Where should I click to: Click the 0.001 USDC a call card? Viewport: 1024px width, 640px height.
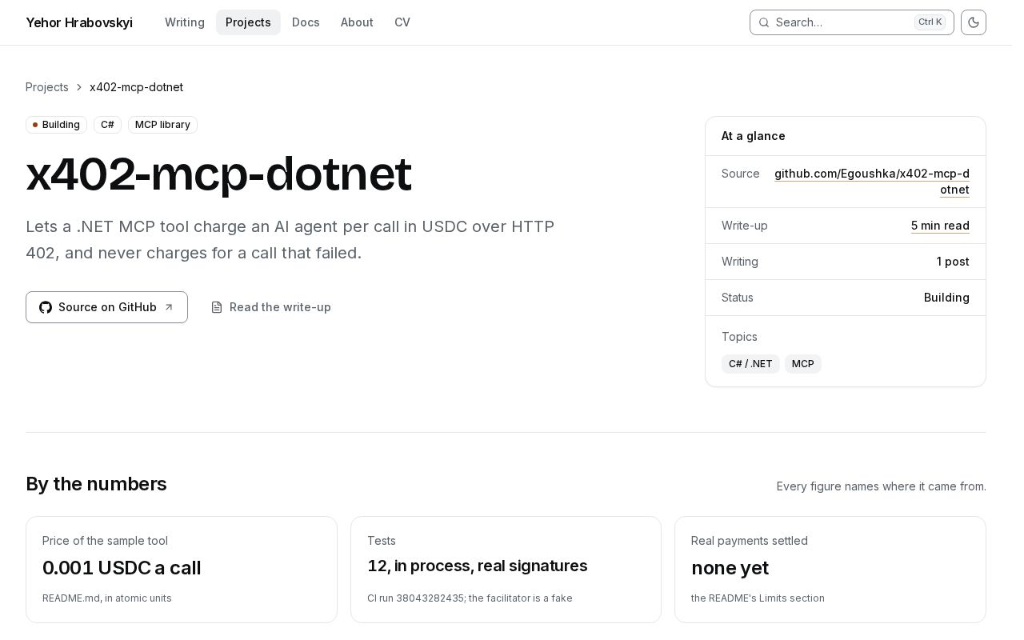[182, 570]
